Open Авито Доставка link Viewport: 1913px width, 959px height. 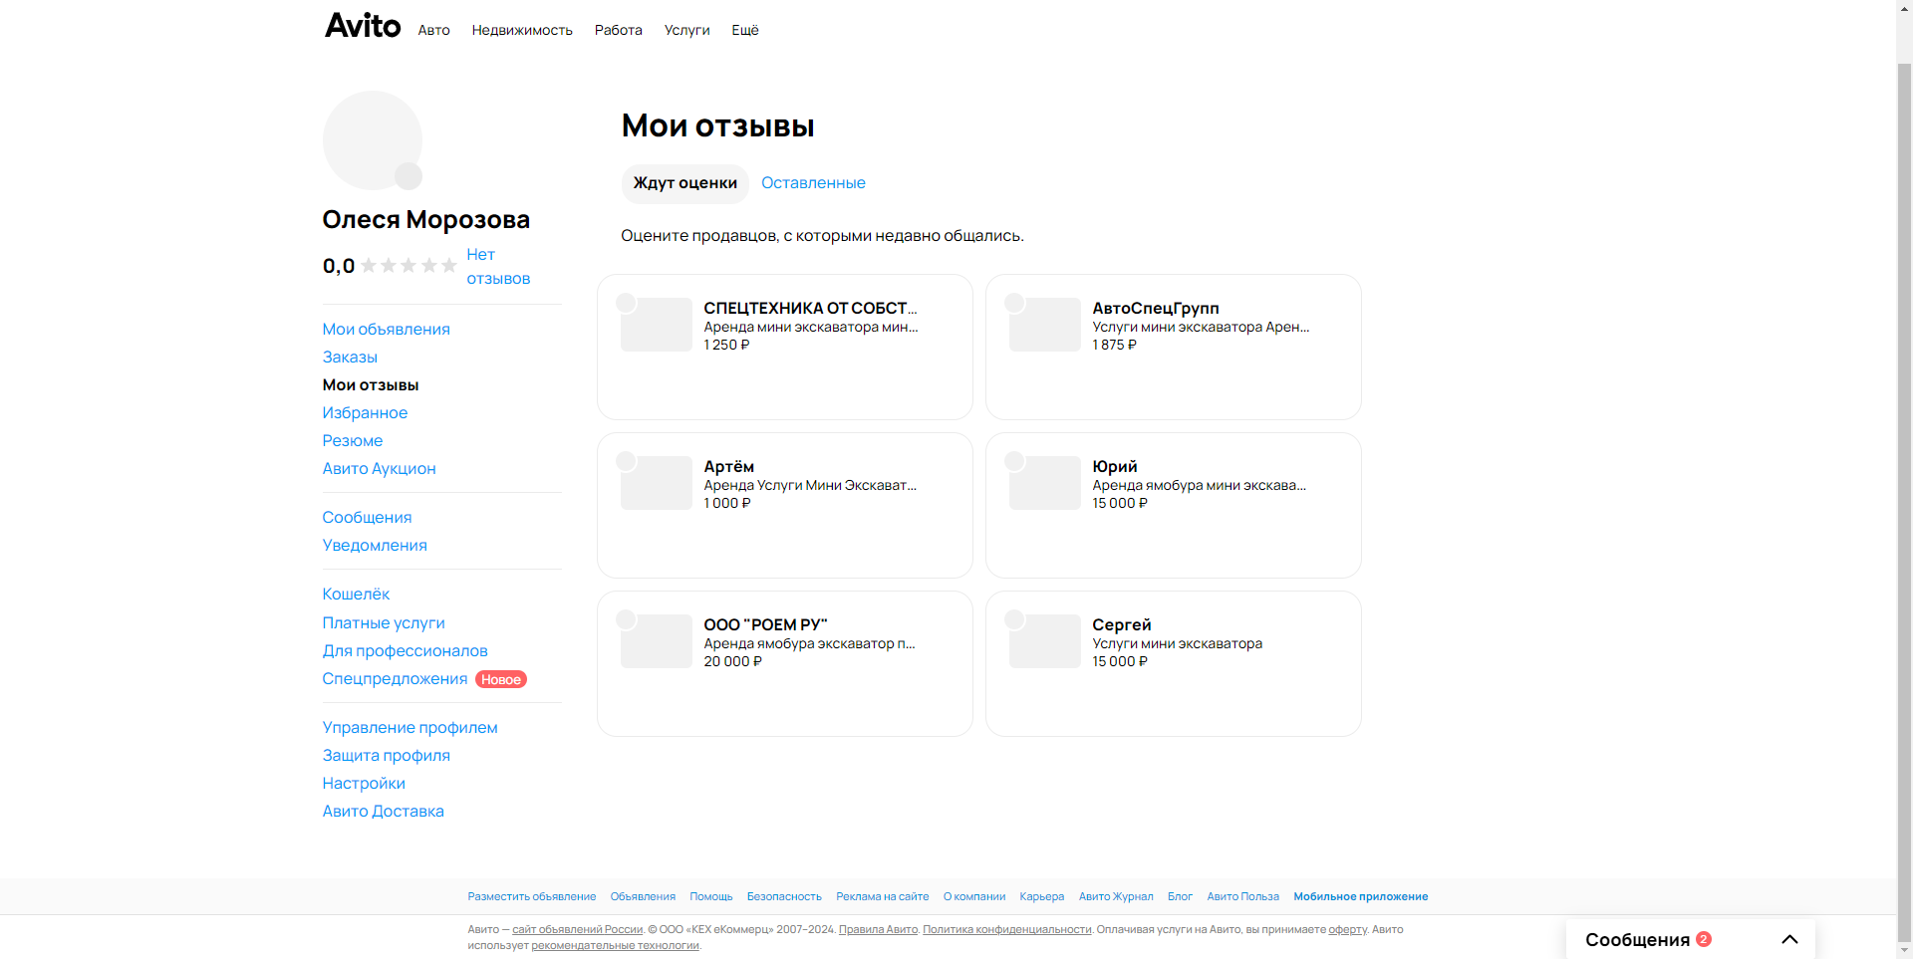point(383,812)
